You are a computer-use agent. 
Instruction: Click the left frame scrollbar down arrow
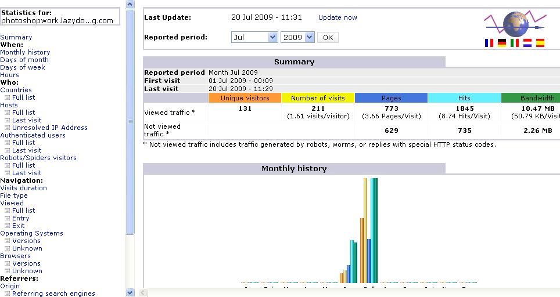[x=130, y=293]
